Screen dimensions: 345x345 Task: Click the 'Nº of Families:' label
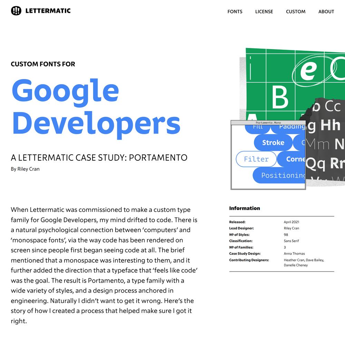241,247
